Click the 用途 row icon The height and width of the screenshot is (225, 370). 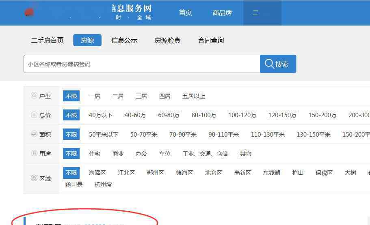(x=34, y=153)
